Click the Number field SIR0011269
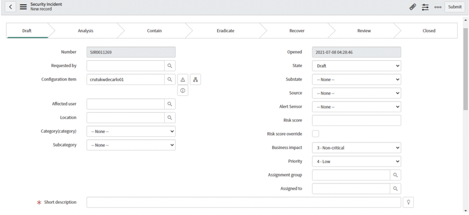 click(131, 52)
